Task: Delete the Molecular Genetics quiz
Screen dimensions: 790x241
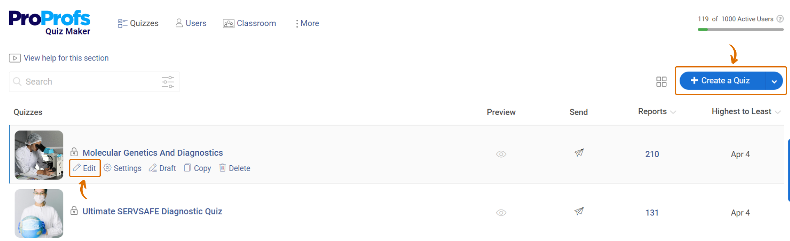Action: 235,168
